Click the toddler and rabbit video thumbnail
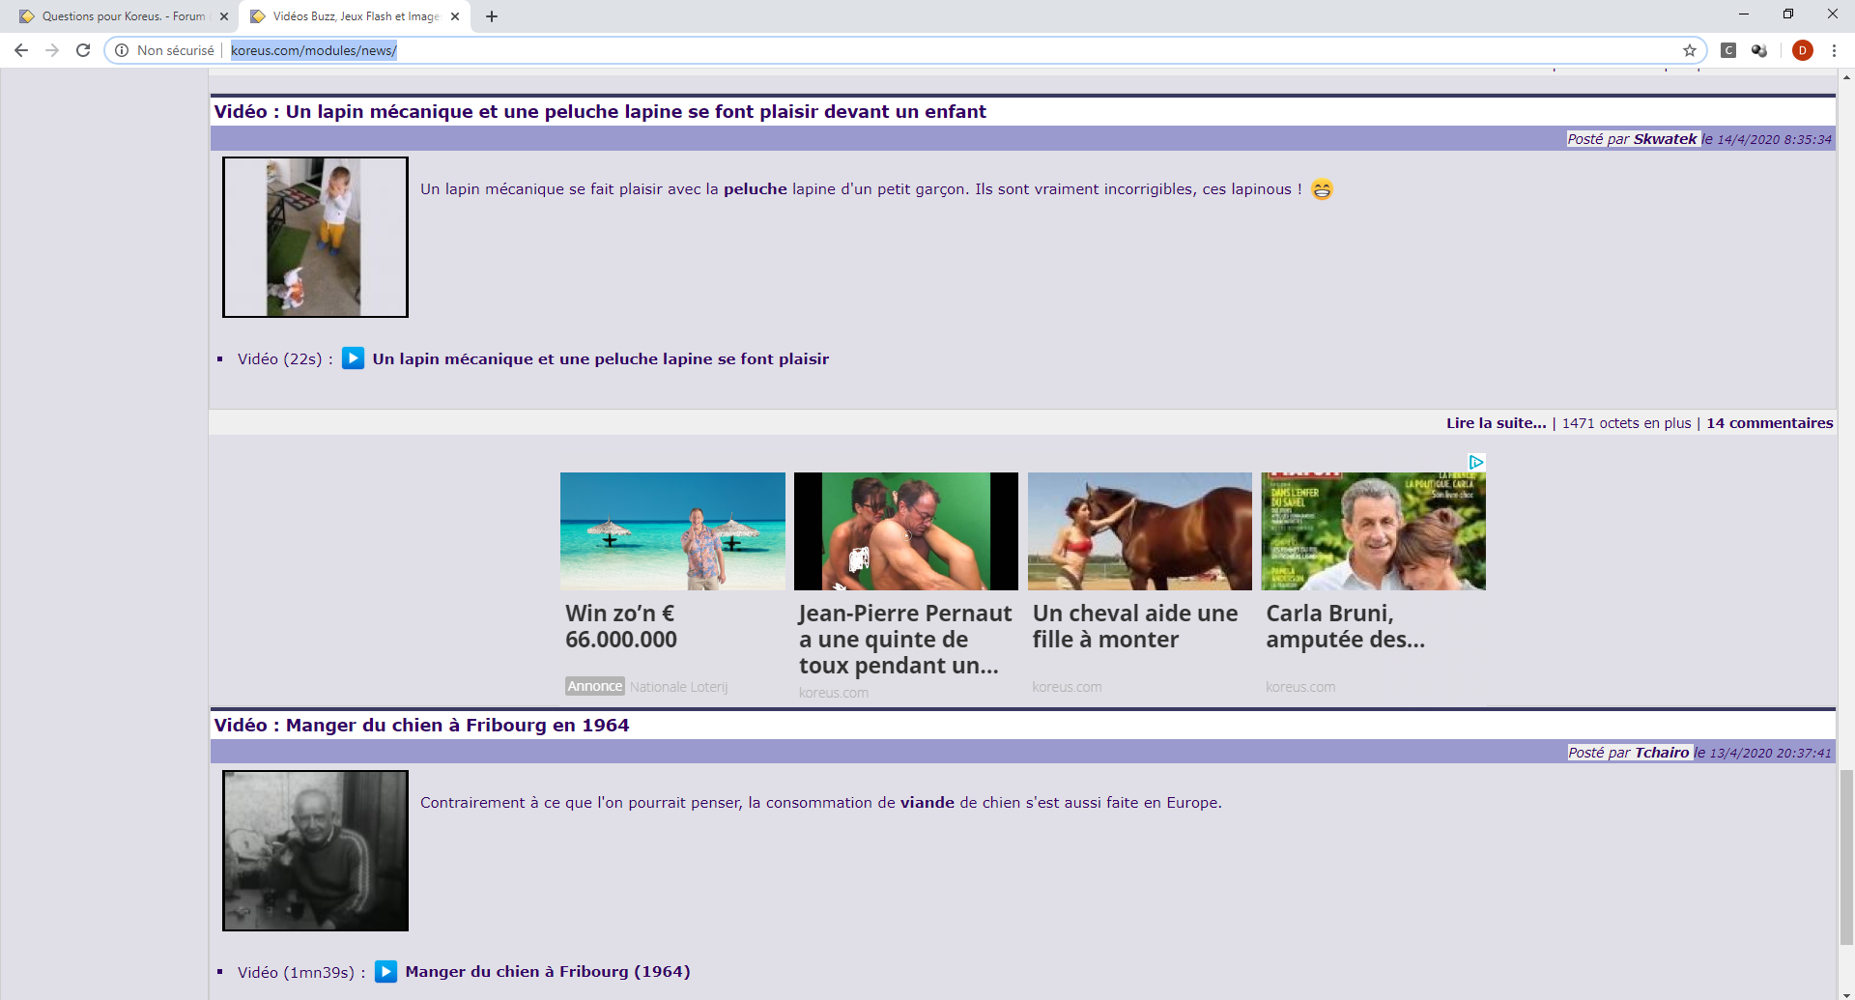This screenshot has height=1000, width=1855. pyautogui.click(x=315, y=238)
